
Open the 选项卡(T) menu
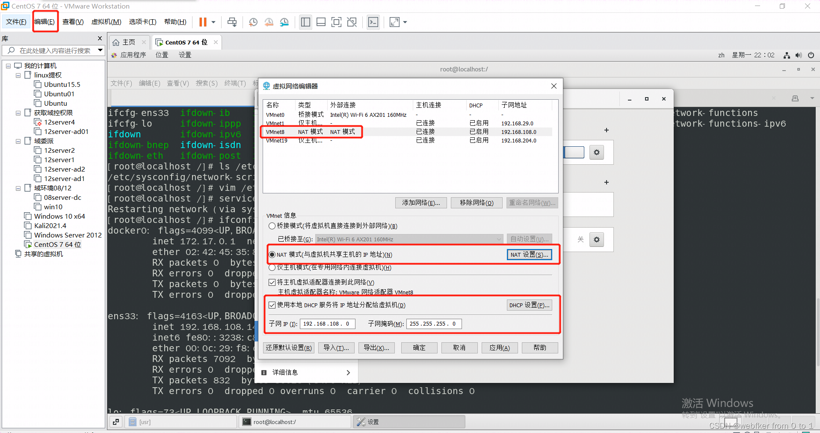point(142,22)
